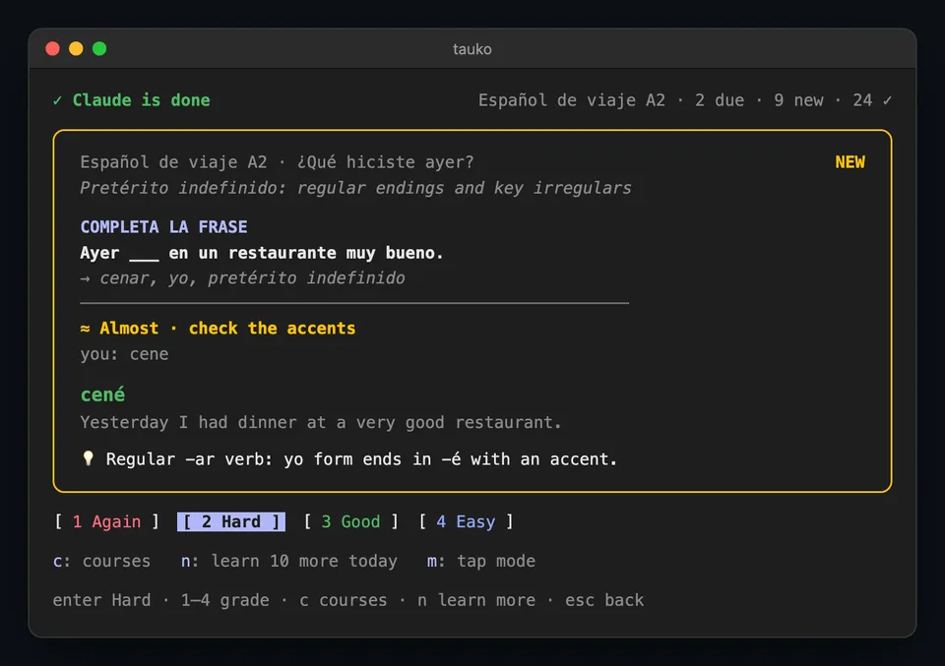This screenshot has width=945, height=666.
Task: Click the tauko window title
Action: click(472, 49)
